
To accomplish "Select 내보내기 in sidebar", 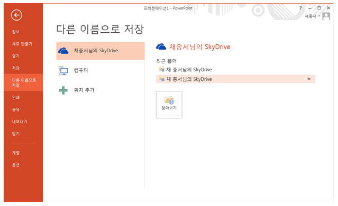I will [x=20, y=121].
